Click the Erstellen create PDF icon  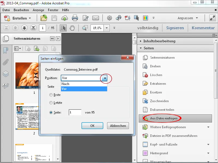click(x=7, y=18)
